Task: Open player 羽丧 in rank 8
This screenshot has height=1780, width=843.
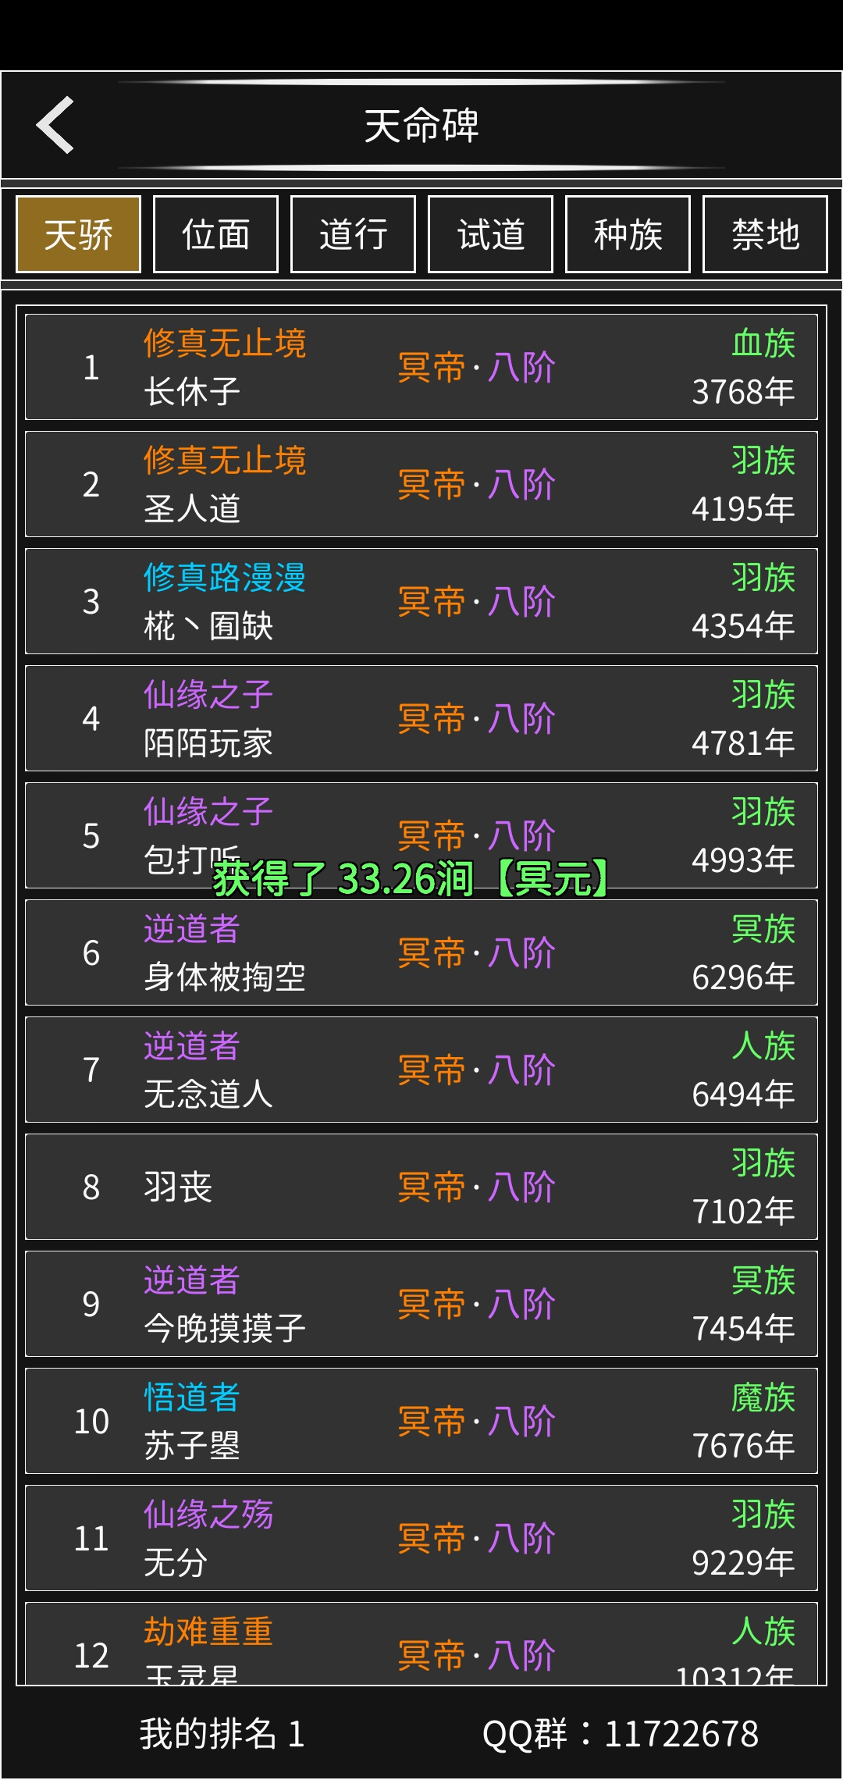Action: point(421,1187)
